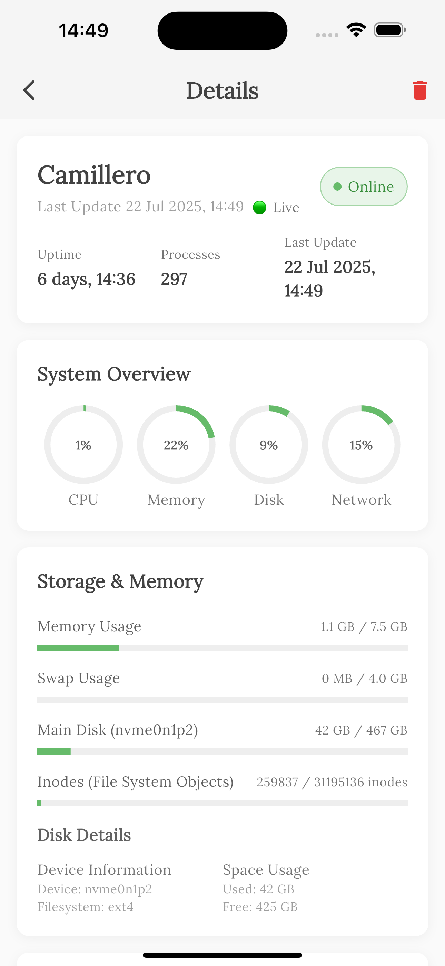Delete server using red trash icon
Image resolution: width=445 pixels, height=966 pixels.
(x=420, y=91)
